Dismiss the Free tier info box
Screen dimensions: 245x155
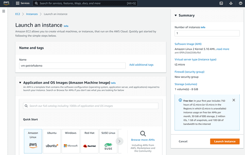[x=234, y=100]
